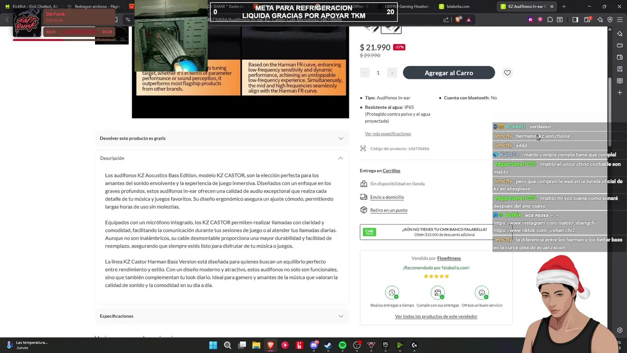Open Steam from taskbar
627x353 pixels.
[x=328, y=345]
